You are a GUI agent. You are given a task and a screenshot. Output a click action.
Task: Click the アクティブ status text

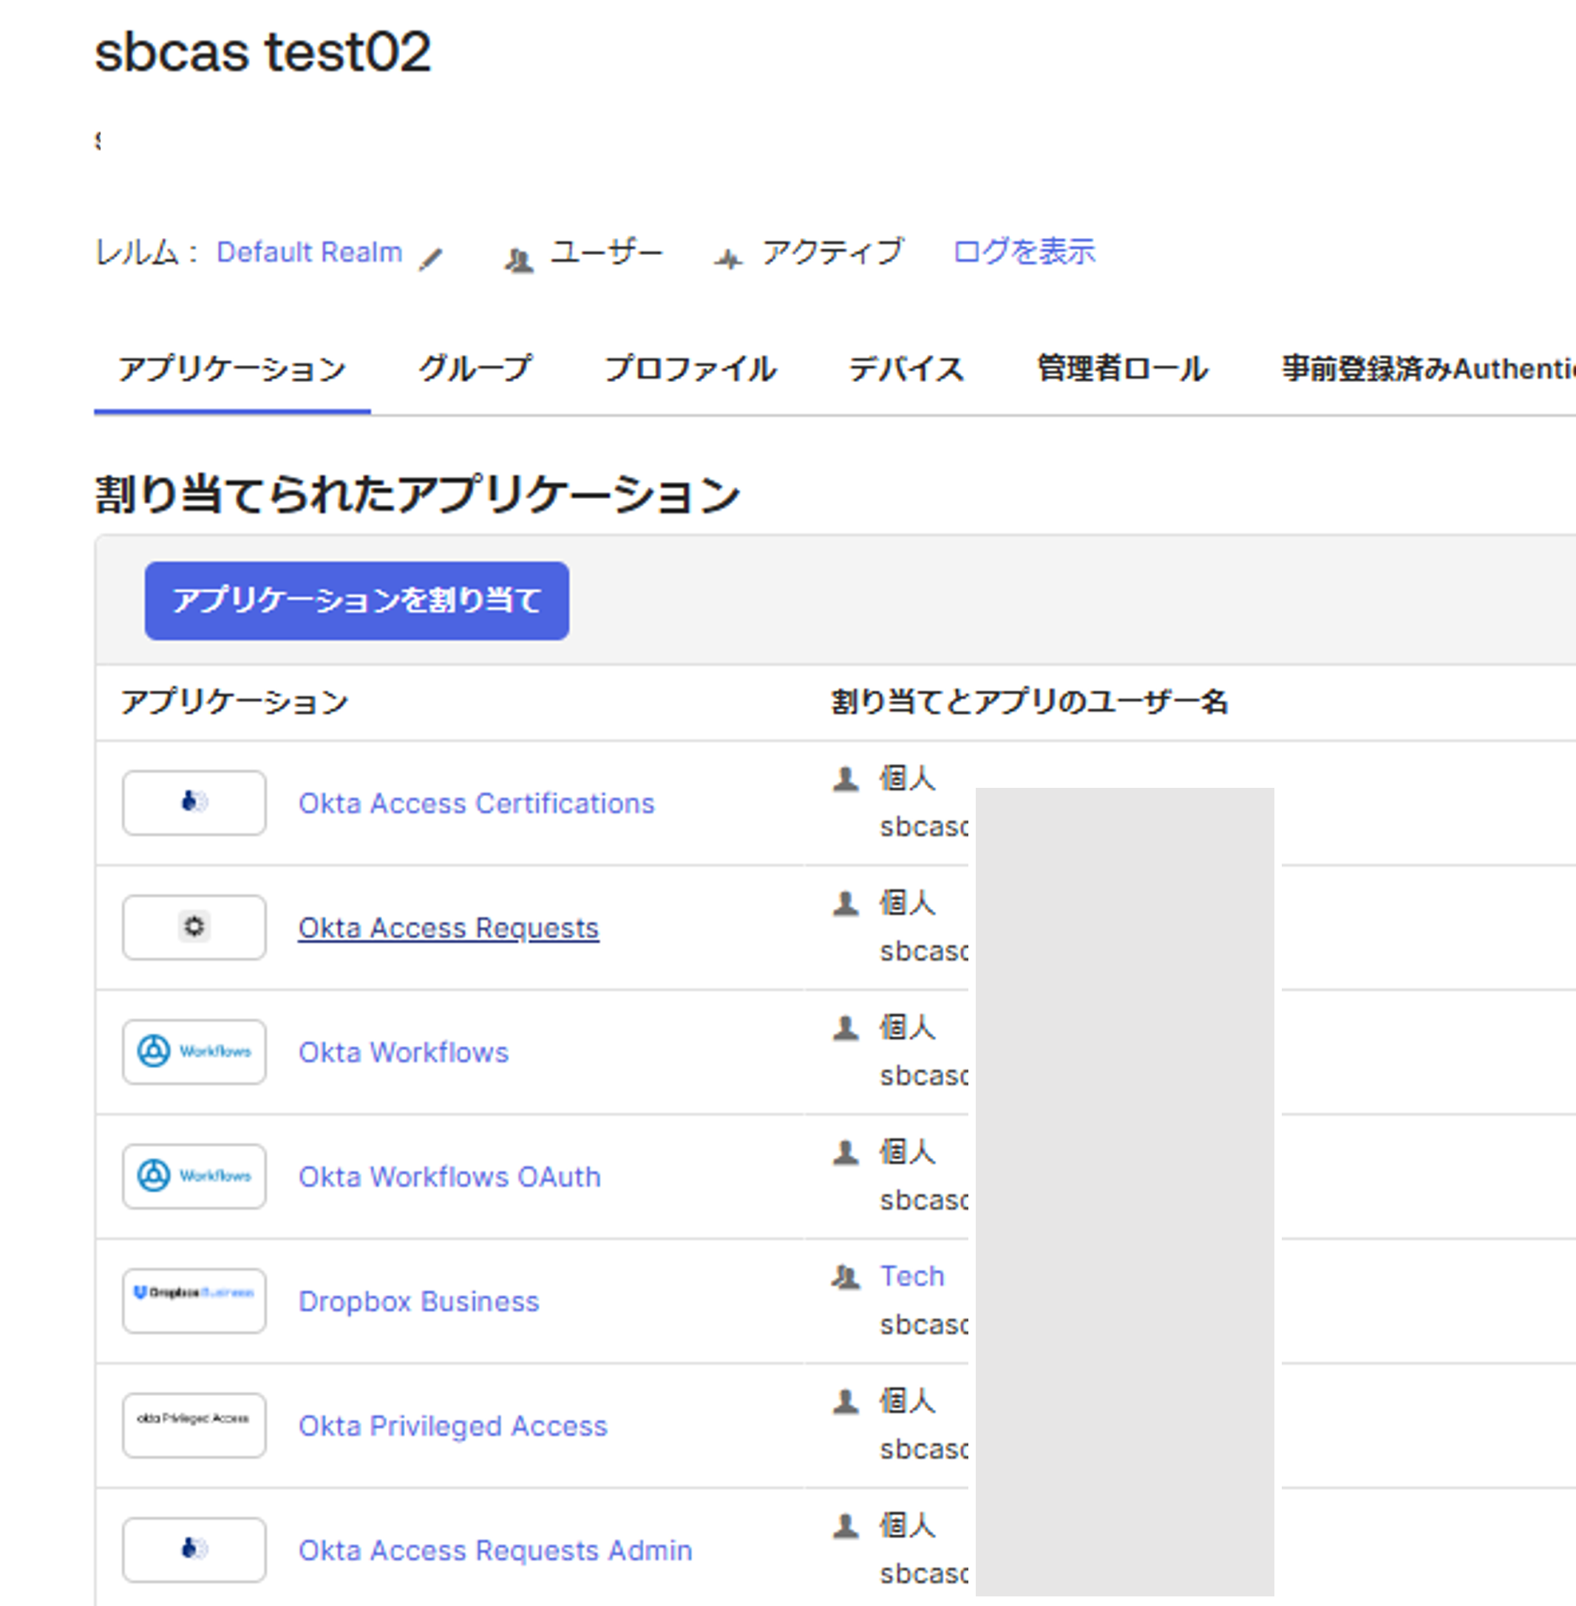coord(832,251)
